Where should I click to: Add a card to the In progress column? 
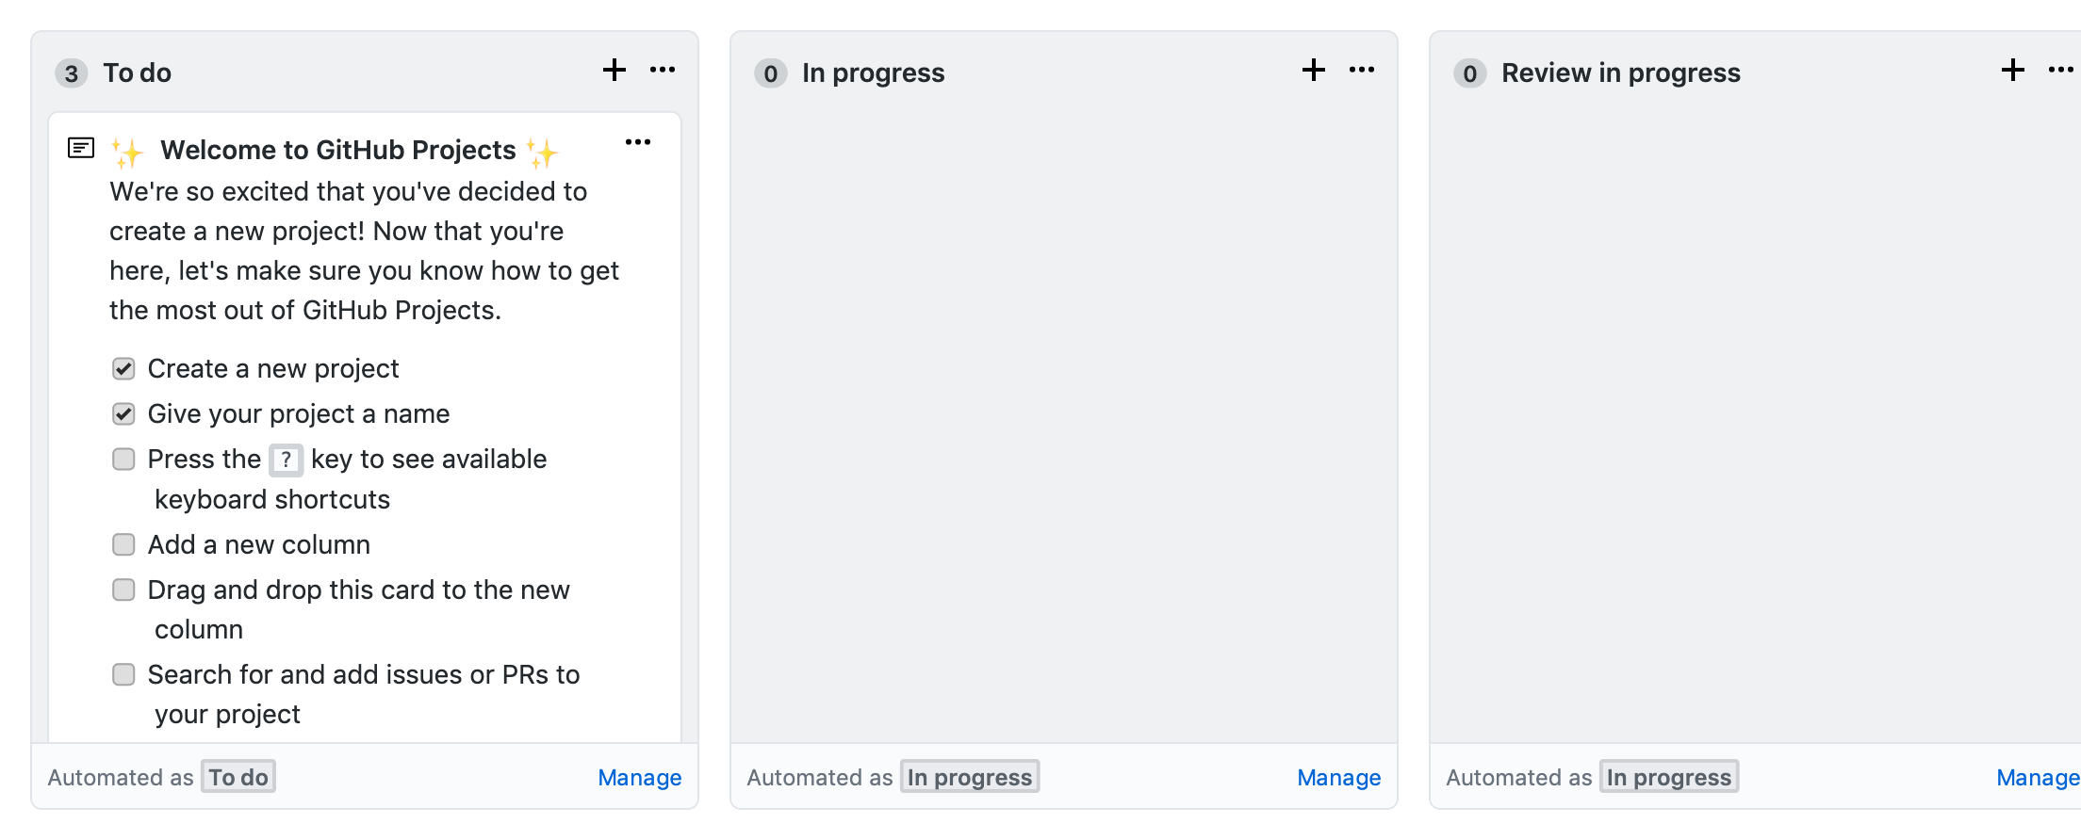(x=1314, y=70)
